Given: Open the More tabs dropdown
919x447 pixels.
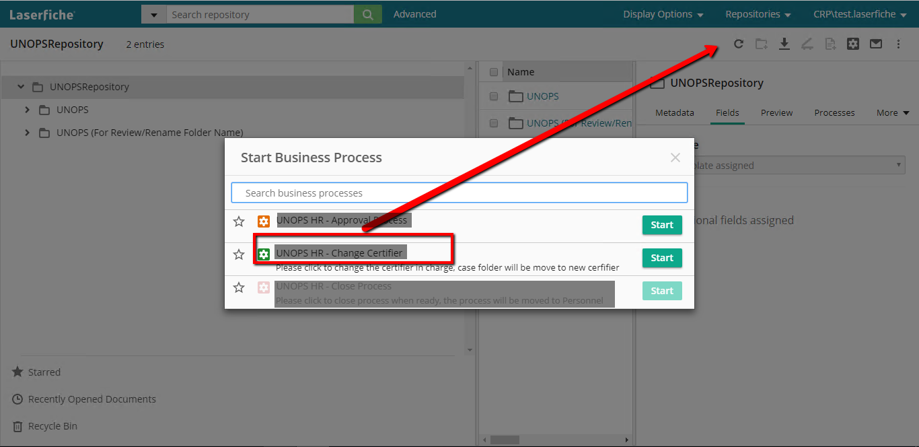Looking at the screenshot, I should (893, 112).
